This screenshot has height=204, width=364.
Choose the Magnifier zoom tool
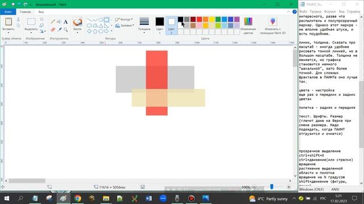[x=66, y=29]
